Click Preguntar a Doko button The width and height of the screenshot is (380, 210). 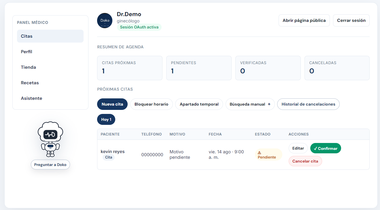tap(50, 165)
